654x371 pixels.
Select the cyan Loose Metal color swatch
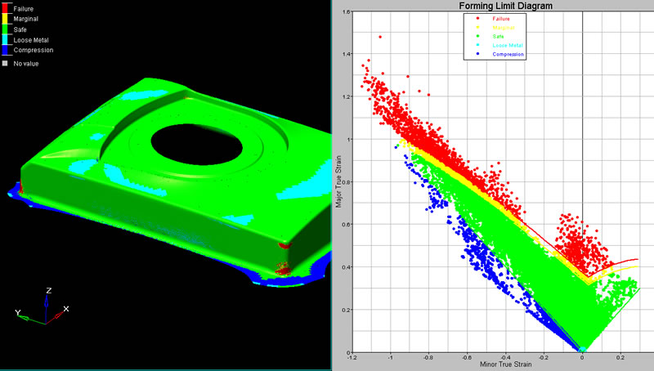pyautogui.click(x=5, y=39)
